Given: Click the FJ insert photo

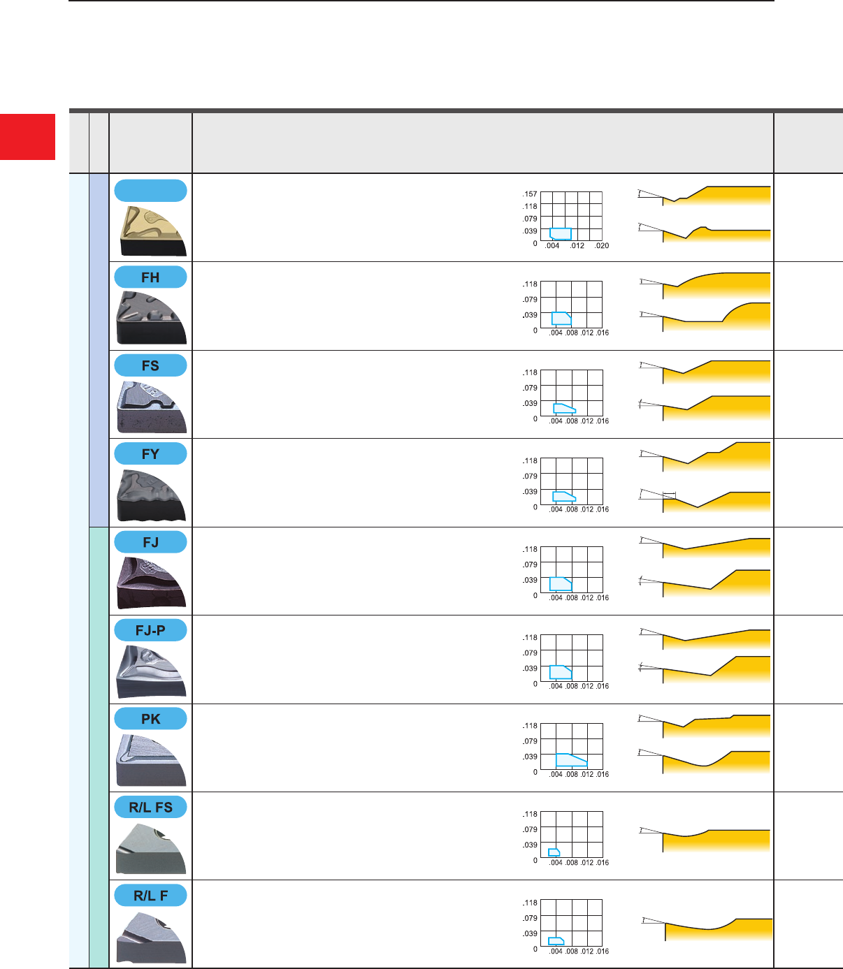Looking at the screenshot, I should [x=151, y=583].
